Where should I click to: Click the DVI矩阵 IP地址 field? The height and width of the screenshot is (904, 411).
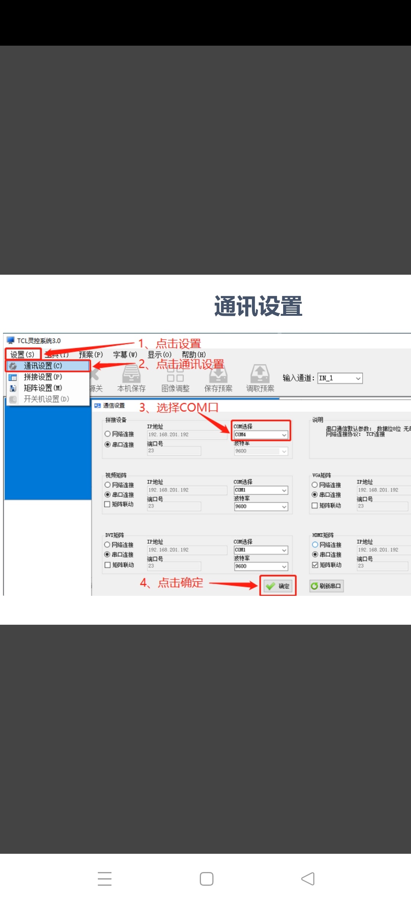pos(187,550)
